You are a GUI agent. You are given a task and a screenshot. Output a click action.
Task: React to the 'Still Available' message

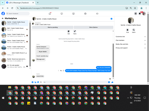pyautogui.click(x=63, y=71)
